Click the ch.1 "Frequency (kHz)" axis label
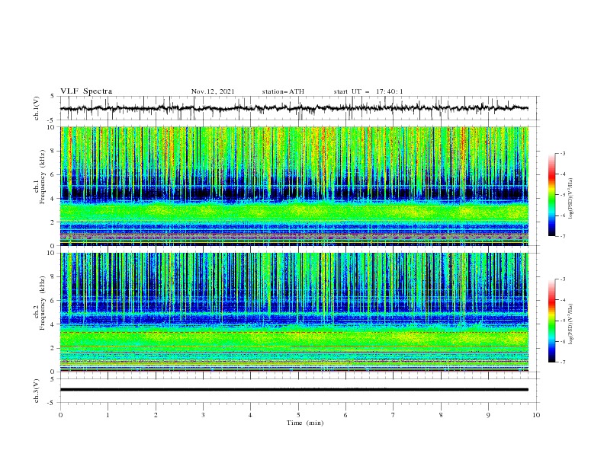Viewport: 604px width, 466px height. (x=43, y=177)
